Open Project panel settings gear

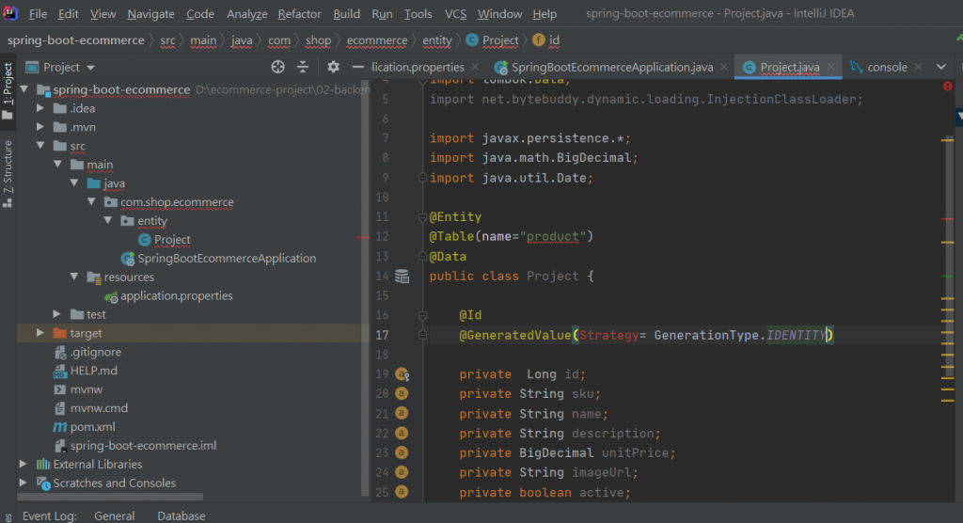pyautogui.click(x=333, y=67)
